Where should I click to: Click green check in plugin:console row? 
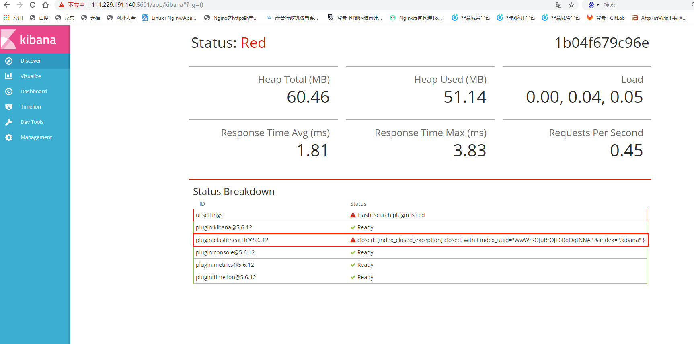[x=353, y=252]
